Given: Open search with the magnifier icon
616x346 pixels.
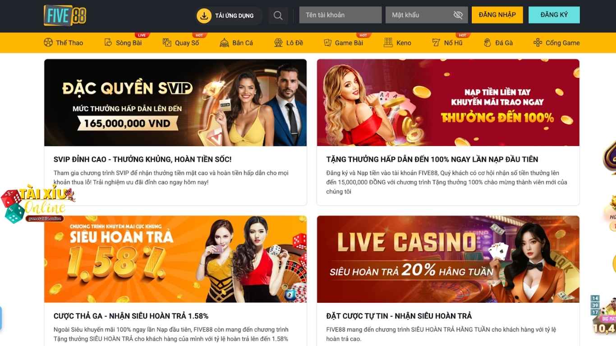Looking at the screenshot, I should [278, 16].
